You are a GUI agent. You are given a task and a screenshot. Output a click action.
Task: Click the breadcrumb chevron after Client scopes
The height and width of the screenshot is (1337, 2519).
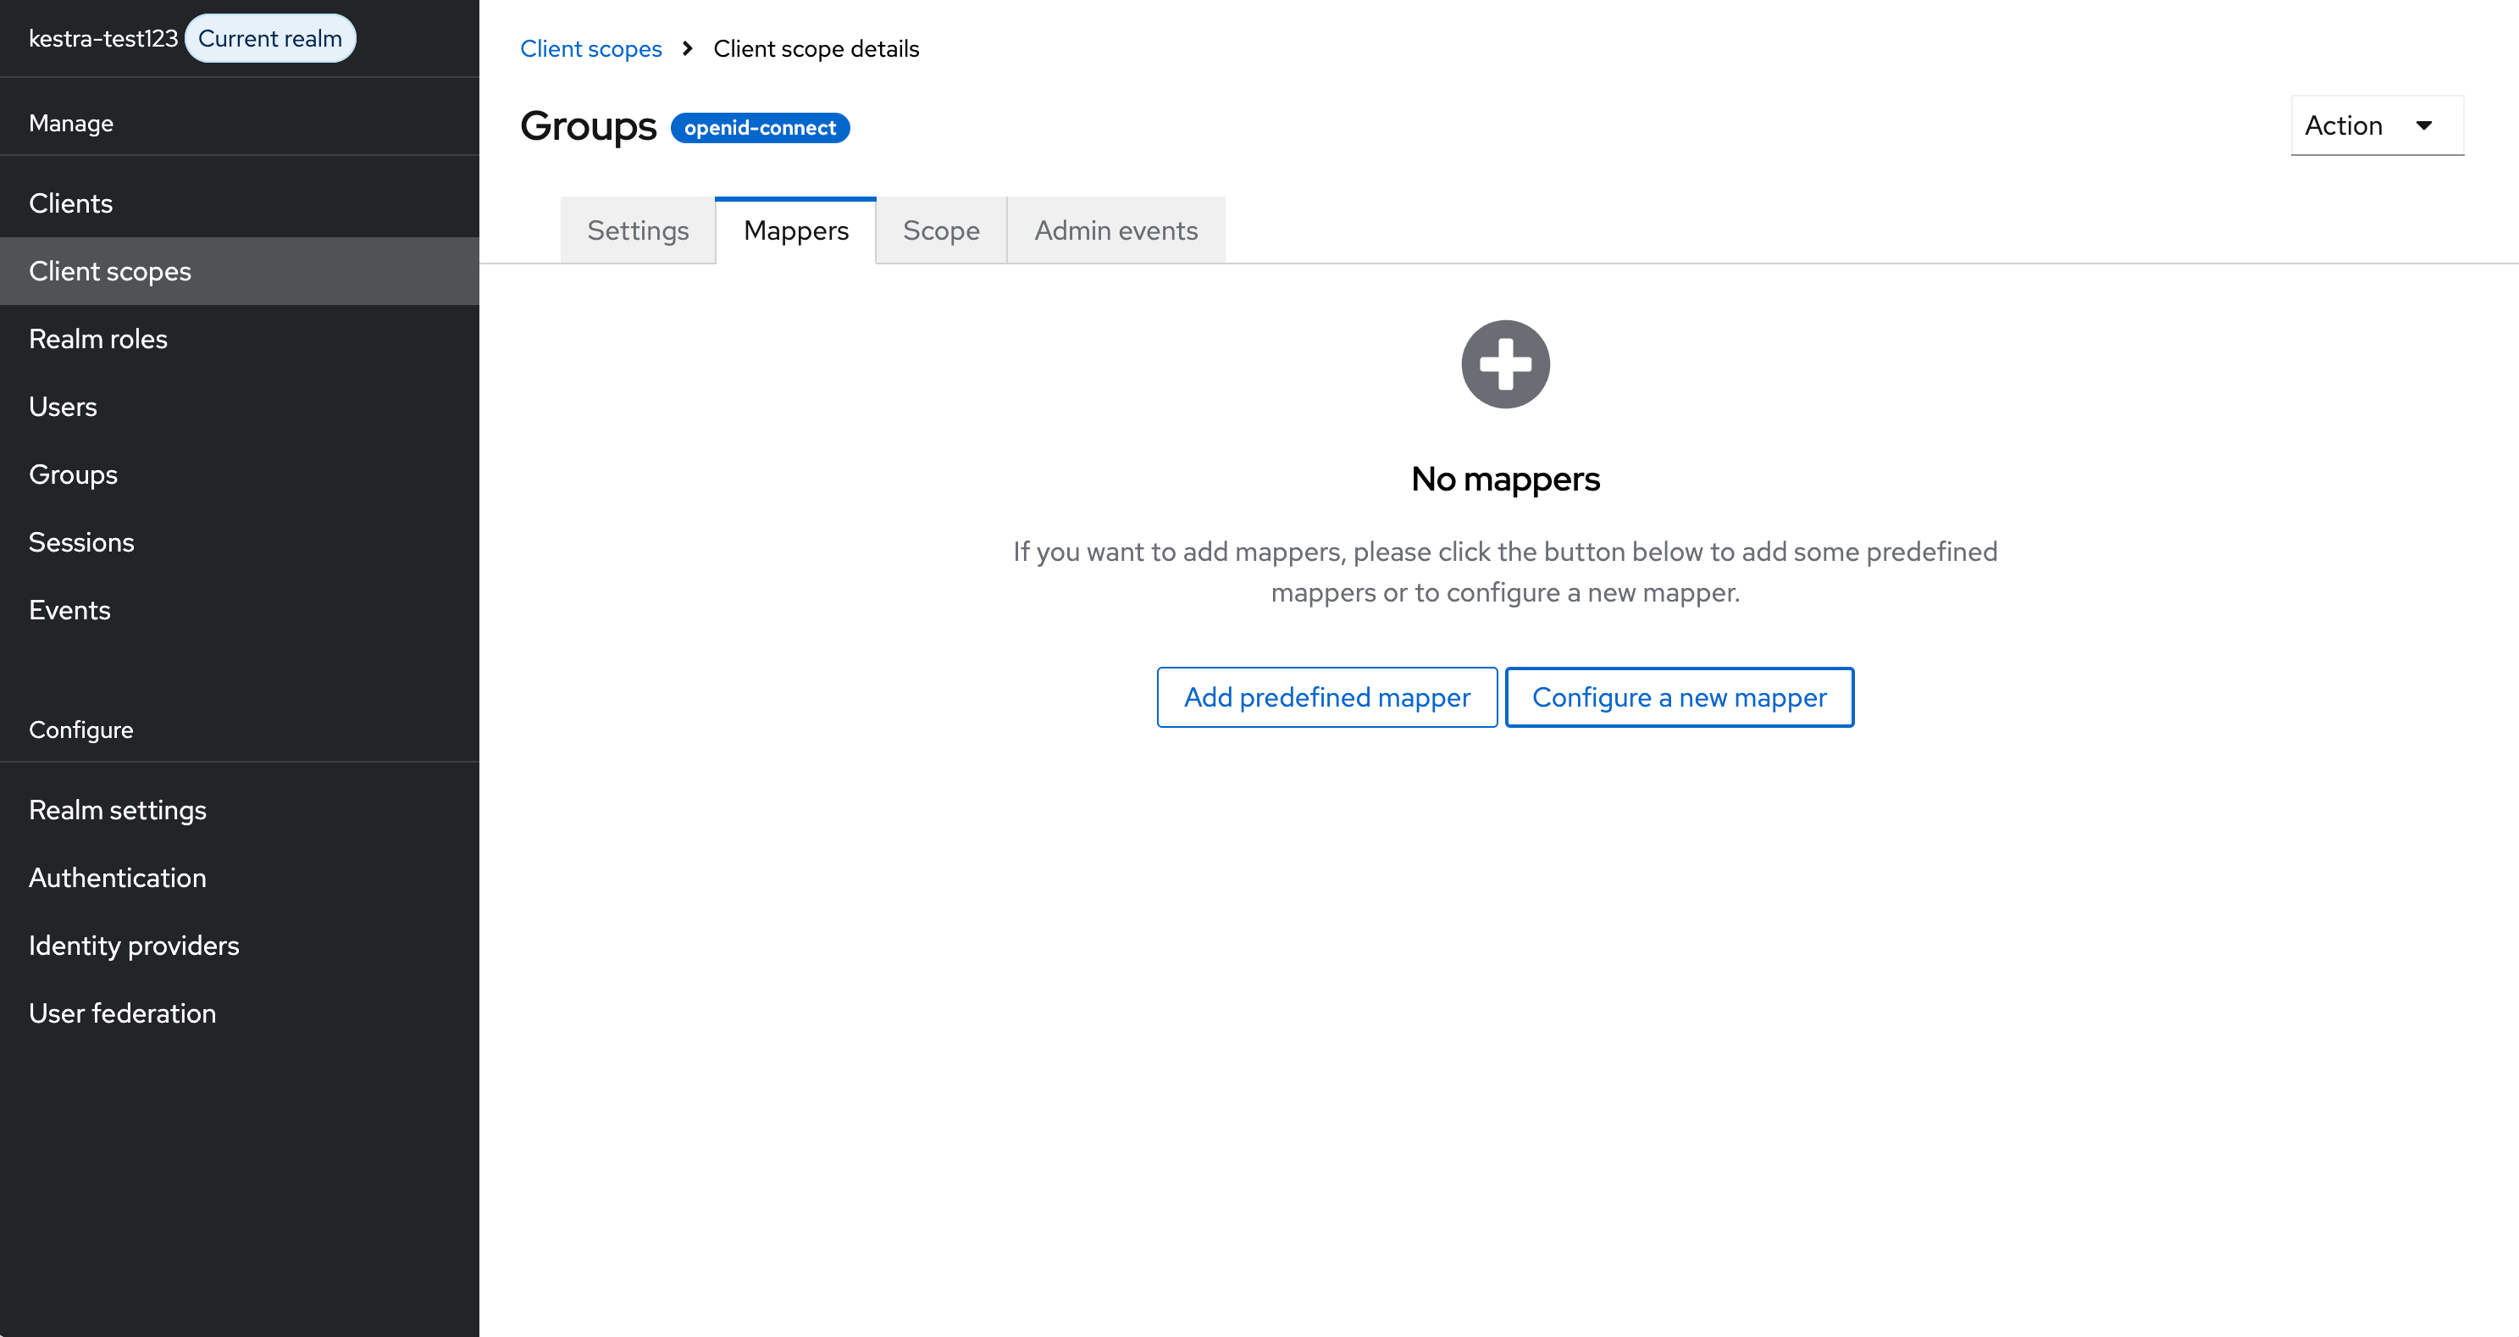[x=689, y=47]
